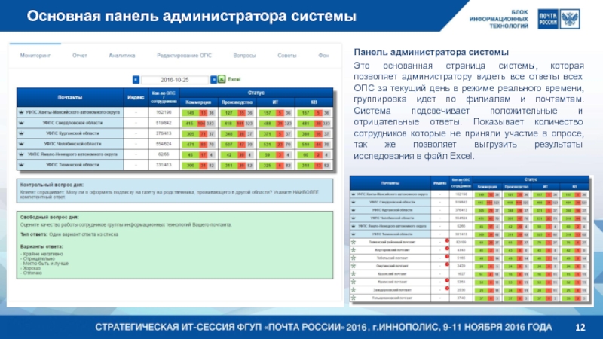Switch to the Фон tab
603x339 pixels.
pyautogui.click(x=323, y=56)
